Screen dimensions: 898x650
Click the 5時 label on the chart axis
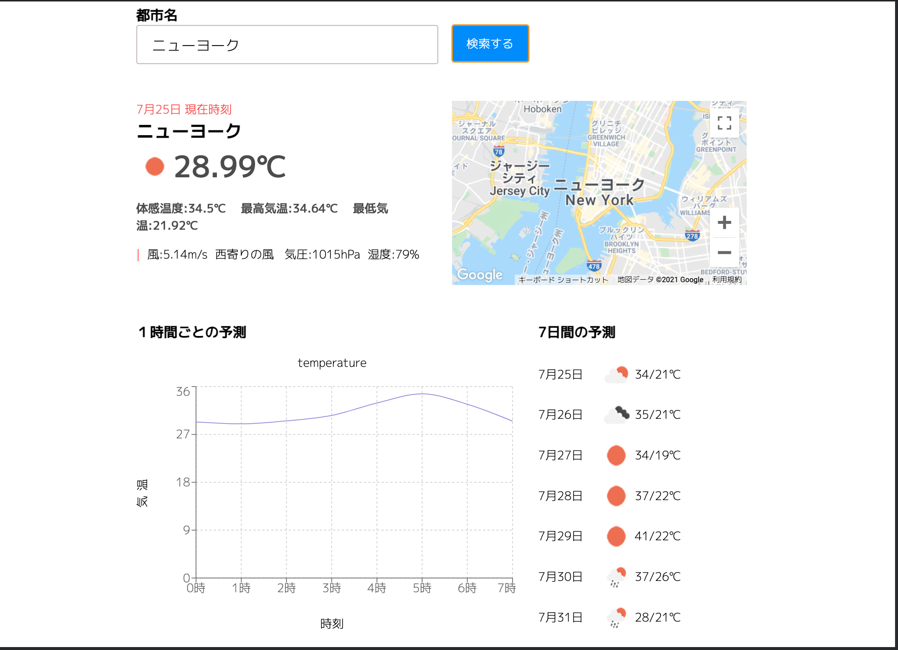(422, 588)
